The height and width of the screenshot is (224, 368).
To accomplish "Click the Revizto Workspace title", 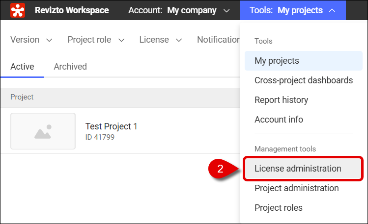I will 72,10.
